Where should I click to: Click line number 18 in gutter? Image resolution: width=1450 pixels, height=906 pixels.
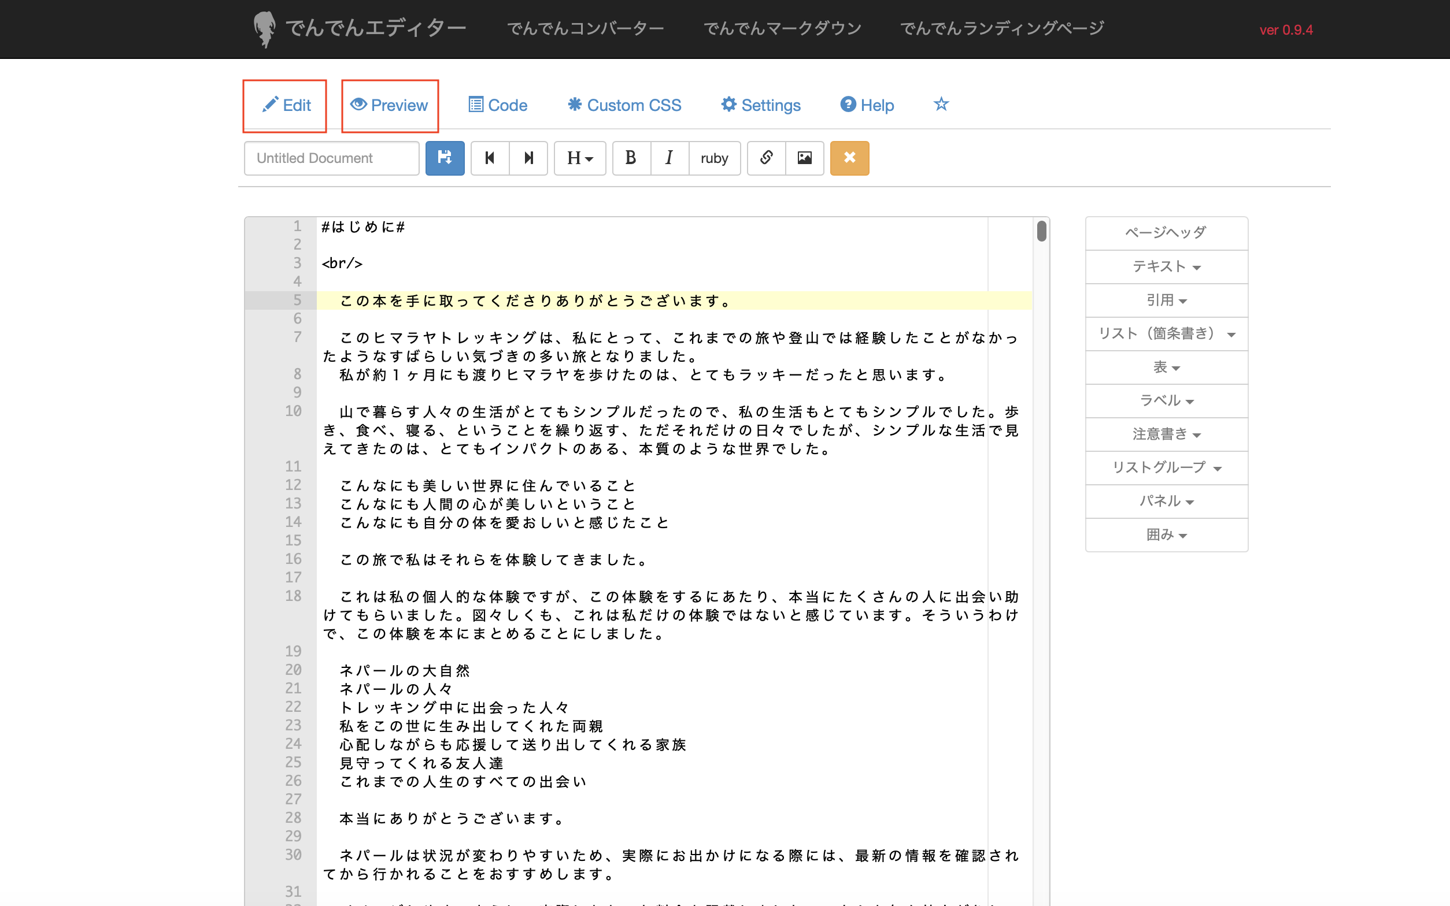pyautogui.click(x=293, y=596)
